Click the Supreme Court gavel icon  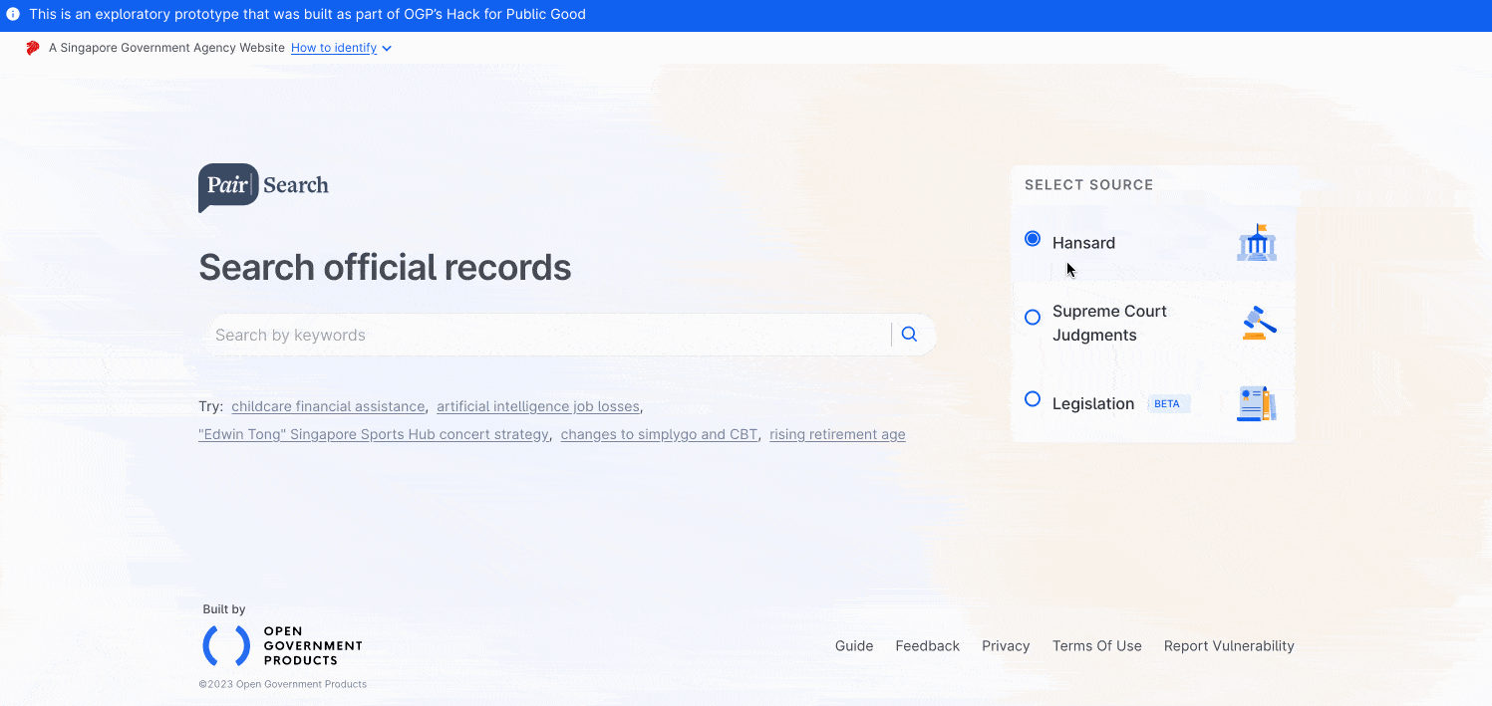1259,323
